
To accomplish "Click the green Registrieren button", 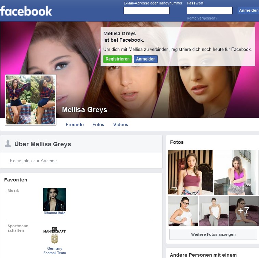I will click(x=117, y=59).
